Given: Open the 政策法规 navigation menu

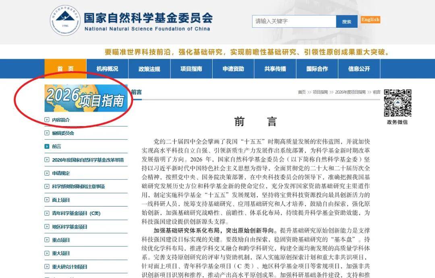Looking at the screenshot, I should click(x=149, y=69).
